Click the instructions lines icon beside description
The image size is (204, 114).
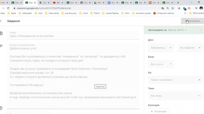tap(1, 46)
